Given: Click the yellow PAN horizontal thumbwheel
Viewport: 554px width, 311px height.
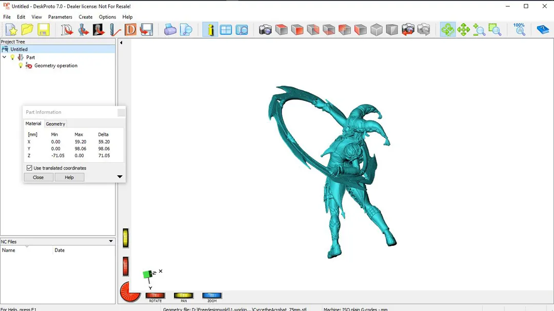Looking at the screenshot, I should coord(184,296).
